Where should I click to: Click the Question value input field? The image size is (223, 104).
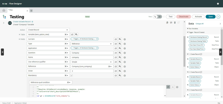[92, 53]
